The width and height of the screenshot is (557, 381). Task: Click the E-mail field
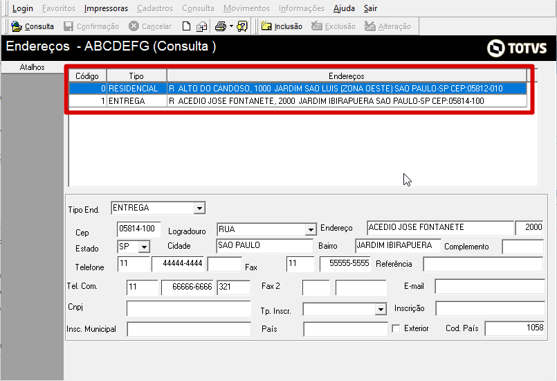click(x=489, y=286)
